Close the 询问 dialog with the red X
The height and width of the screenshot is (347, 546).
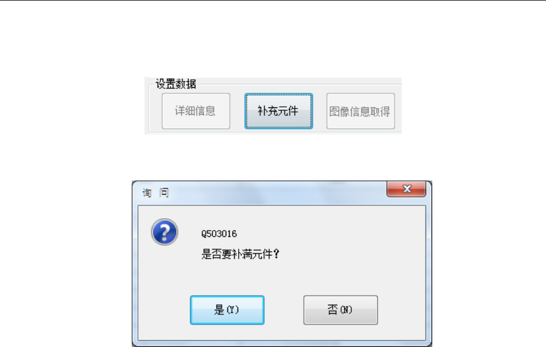click(406, 189)
